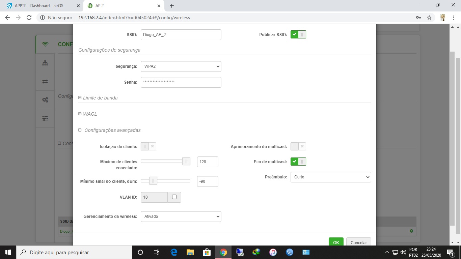Open the WinBox blue circle taskbar icon
Image resolution: width=461 pixels, height=259 pixels.
[x=290, y=252]
